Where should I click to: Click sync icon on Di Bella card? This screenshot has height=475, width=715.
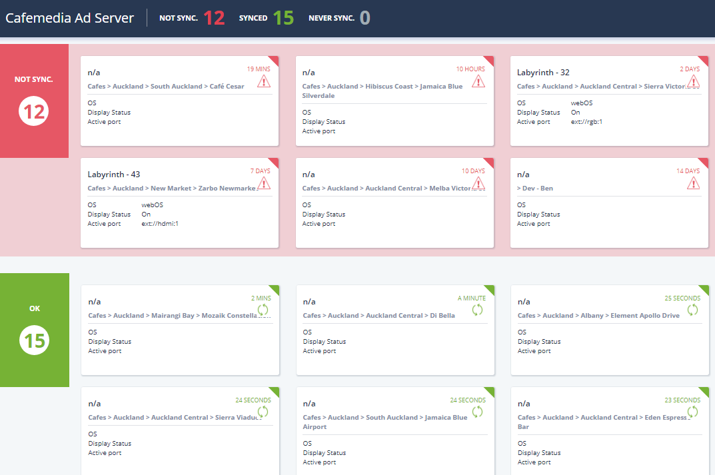[477, 310]
